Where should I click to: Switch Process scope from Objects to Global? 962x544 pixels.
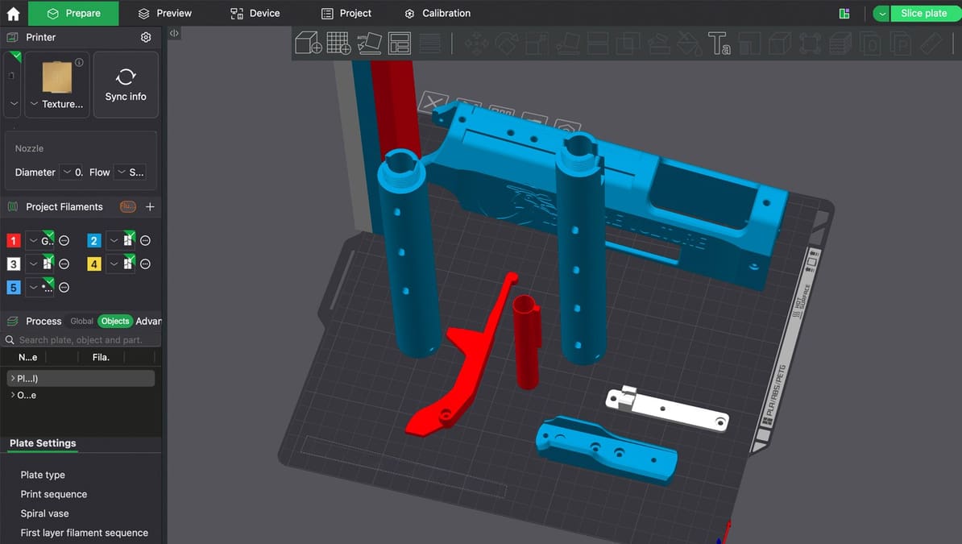[x=81, y=321]
